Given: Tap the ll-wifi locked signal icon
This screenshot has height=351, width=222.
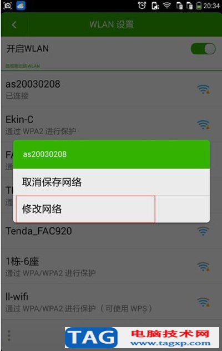Looking at the screenshot, I should (x=203, y=302).
